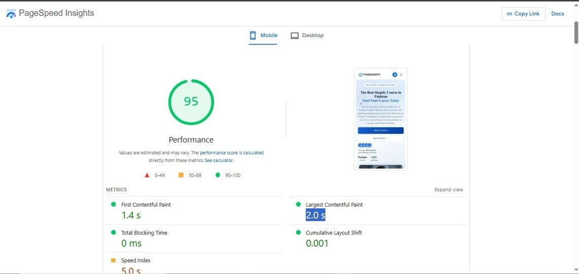Click the vertical page scrollbar
The height and width of the screenshot is (274, 579).
[x=576, y=33]
